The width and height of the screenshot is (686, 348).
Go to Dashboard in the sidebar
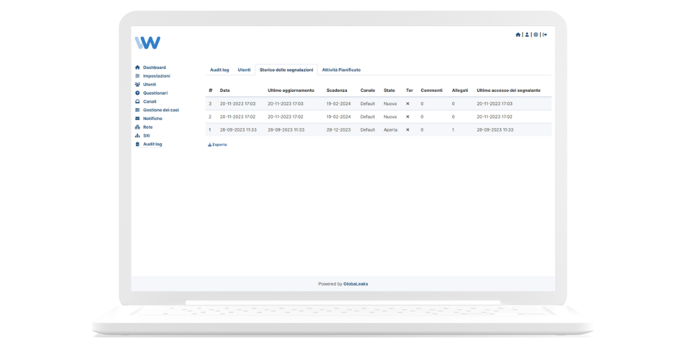pyautogui.click(x=154, y=68)
